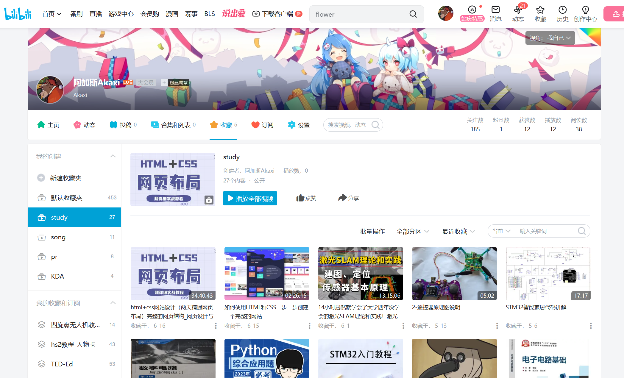Select 默认收藏夹 folder
The width and height of the screenshot is (624, 378).
tap(74, 198)
